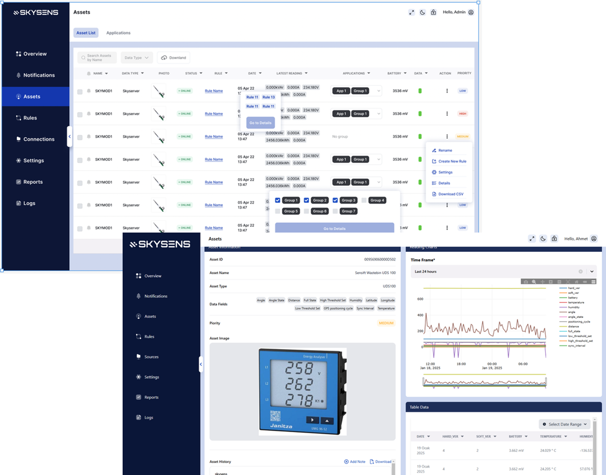Click the chart range slider below graph
606x475 pixels.
(484, 382)
